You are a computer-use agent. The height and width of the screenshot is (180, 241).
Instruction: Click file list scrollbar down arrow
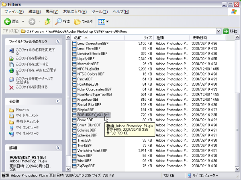tap(237, 169)
